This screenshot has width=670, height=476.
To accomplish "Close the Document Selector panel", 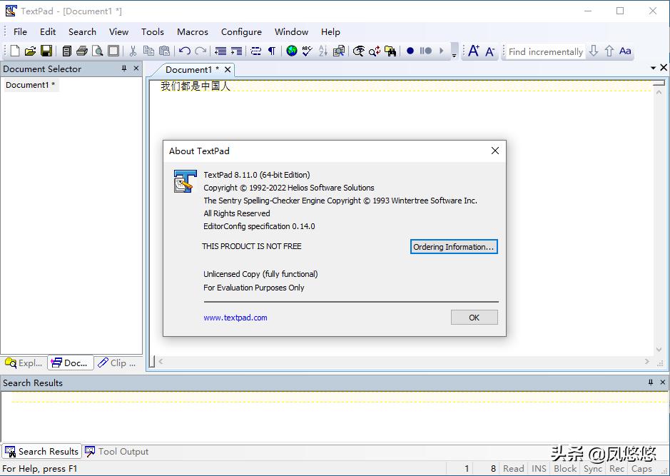I will 136,69.
